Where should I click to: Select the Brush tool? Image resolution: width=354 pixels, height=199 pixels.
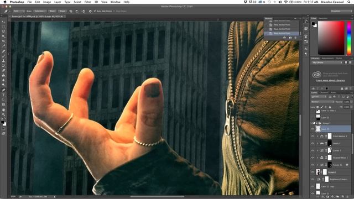[x=3, y=56]
